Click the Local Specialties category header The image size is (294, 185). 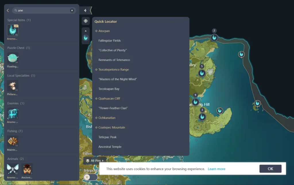pyautogui.click(x=21, y=75)
